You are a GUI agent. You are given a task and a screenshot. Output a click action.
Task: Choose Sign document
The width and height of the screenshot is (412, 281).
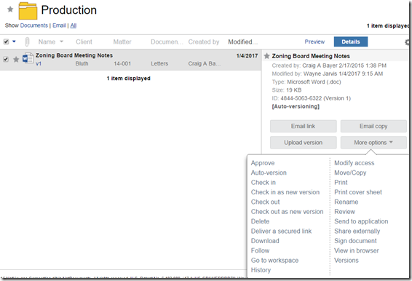(x=355, y=241)
